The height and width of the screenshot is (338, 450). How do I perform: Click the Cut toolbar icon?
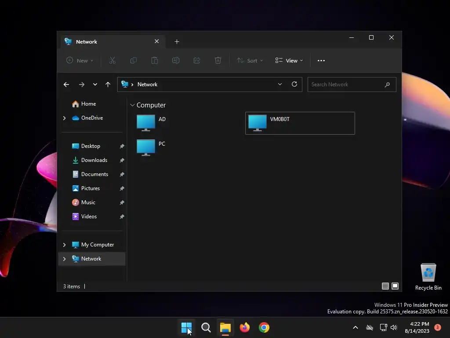point(112,60)
